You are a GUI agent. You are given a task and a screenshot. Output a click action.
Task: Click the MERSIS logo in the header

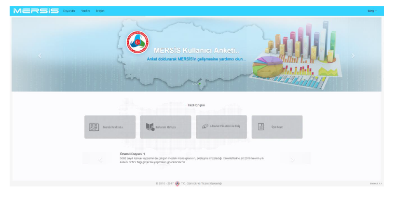point(36,11)
